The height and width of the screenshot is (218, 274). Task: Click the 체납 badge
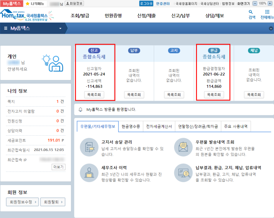[254, 51]
